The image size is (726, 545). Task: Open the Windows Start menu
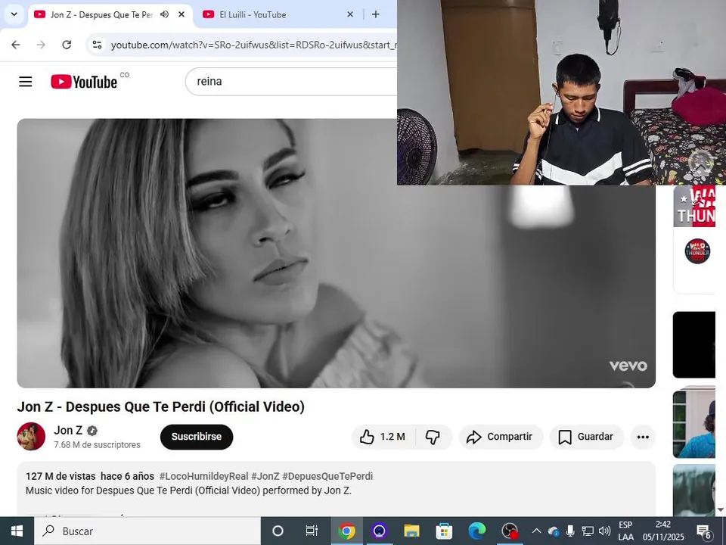17,531
